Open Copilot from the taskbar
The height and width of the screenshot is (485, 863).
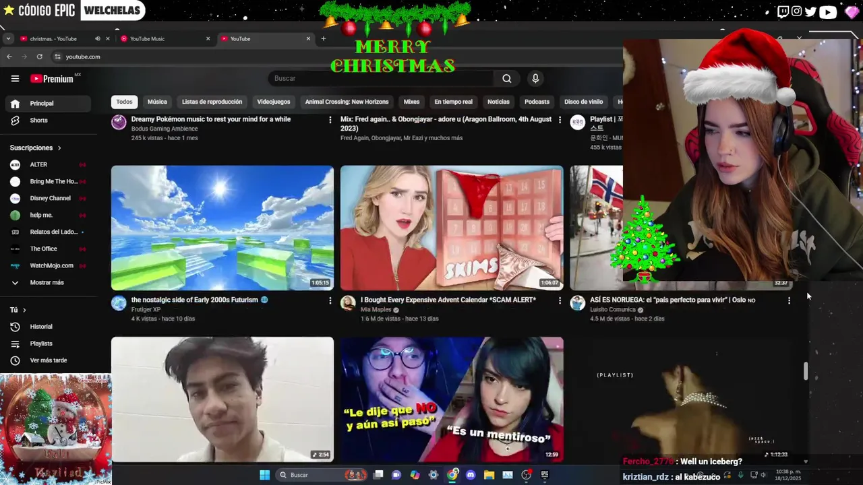coord(415,475)
